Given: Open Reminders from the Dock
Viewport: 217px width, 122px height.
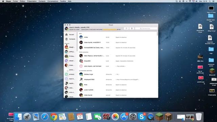Looking at the screenshot, I should 89,117.
